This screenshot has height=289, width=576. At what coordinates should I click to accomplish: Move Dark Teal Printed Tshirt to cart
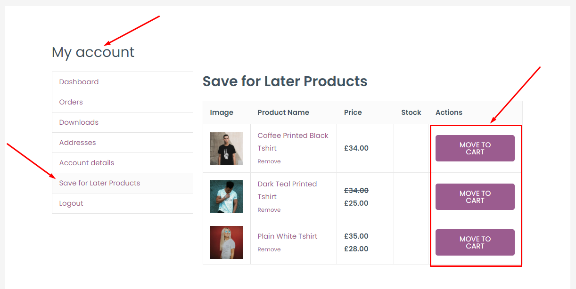(x=475, y=196)
